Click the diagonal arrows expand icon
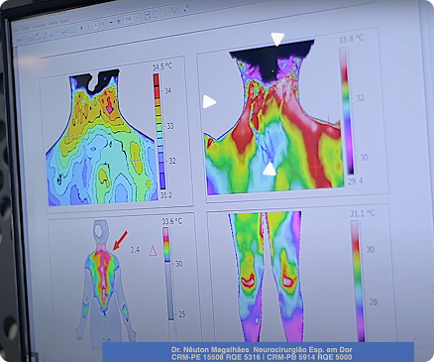Screen dimensions: 434x362 tap(185, 8)
